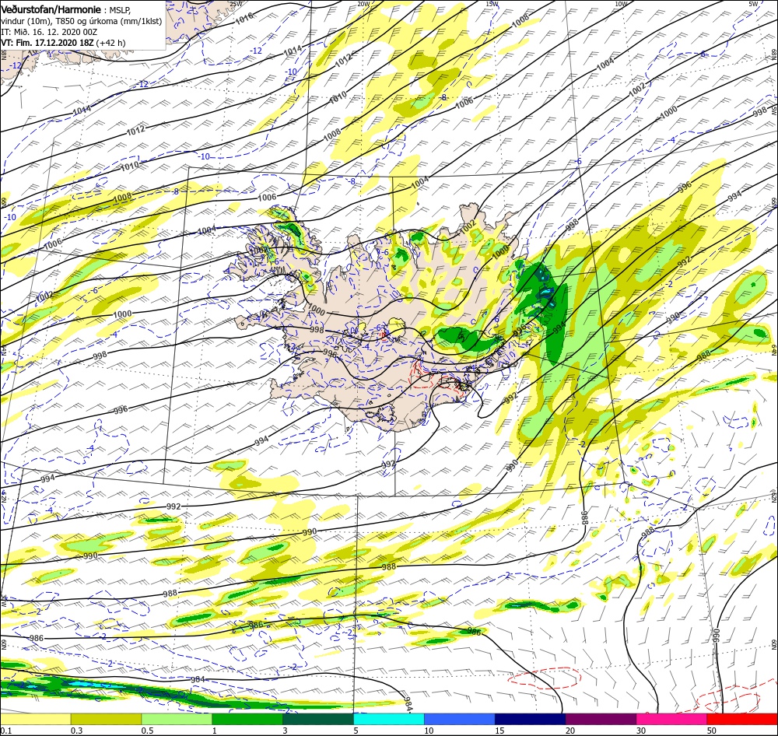Image resolution: width=778 pixels, height=736 pixels.
Task: Click the '0.1' legend value
Action: pos(6,731)
